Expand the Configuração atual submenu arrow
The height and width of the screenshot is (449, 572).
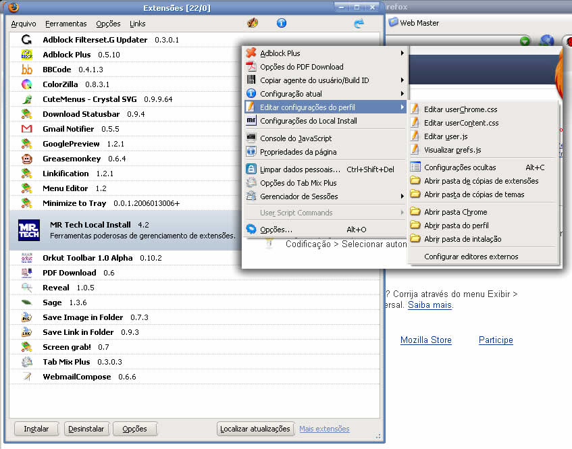pos(402,93)
